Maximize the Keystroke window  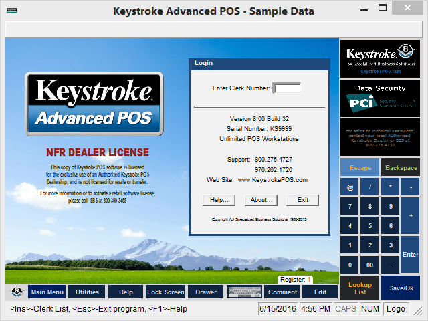(383, 7)
